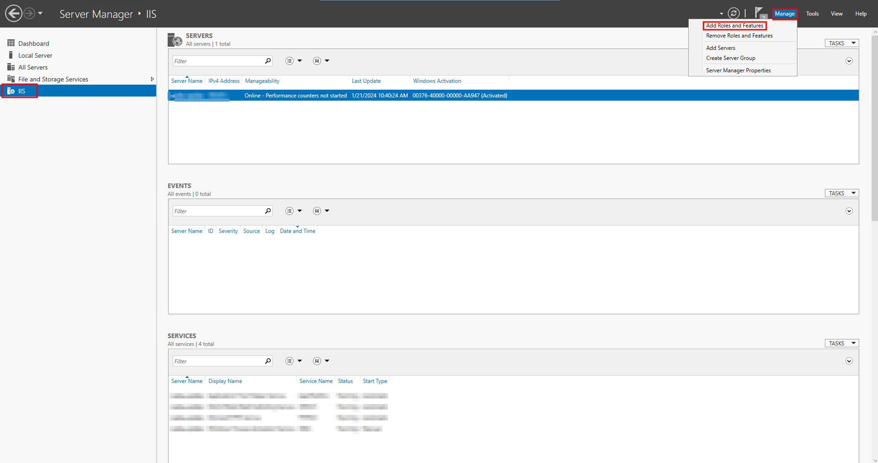Open the Help menu
The width and height of the screenshot is (878, 463).
click(861, 14)
